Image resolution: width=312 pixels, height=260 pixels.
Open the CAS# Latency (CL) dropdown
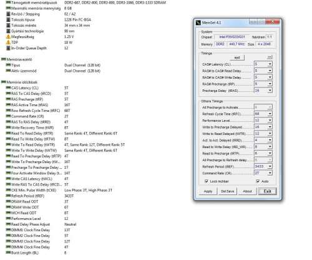[x=270, y=64]
